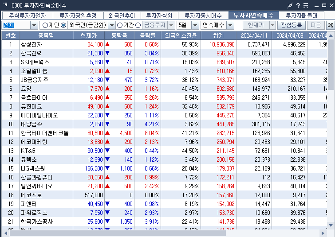
Task: Click the 관심등록 button
Action: [x=292, y=25]
